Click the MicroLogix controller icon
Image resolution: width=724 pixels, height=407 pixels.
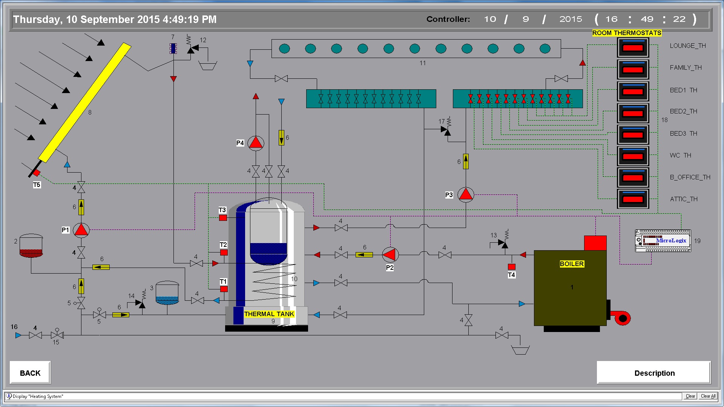point(663,240)
